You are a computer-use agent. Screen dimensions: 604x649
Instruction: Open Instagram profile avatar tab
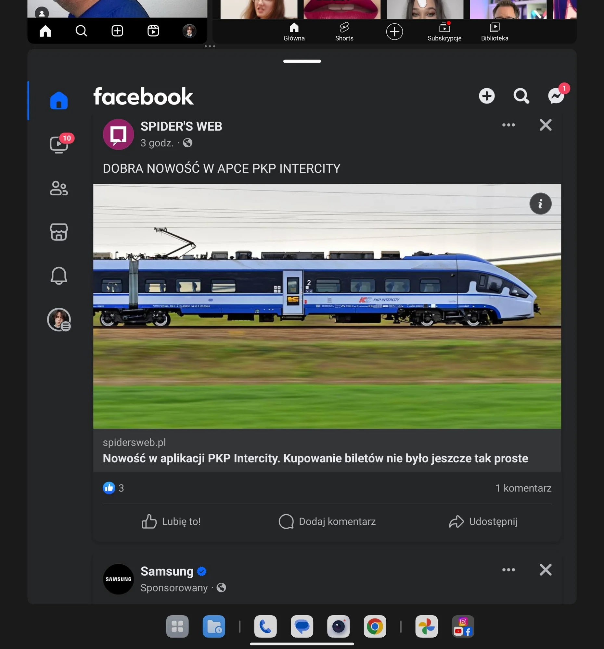(189, 31)
